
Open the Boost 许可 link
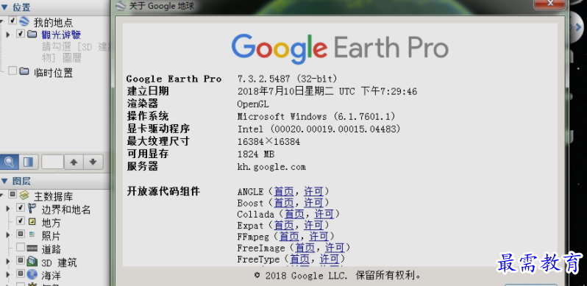click(x=313, y=203)
